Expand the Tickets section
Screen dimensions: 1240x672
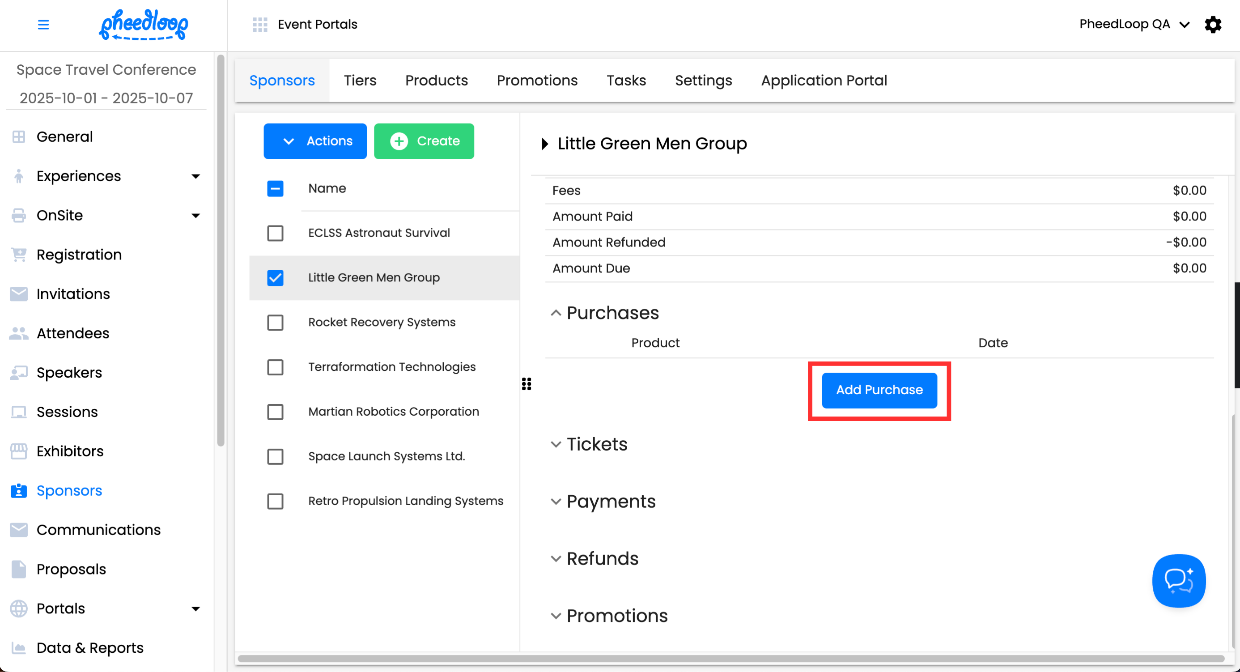point(596,444)
